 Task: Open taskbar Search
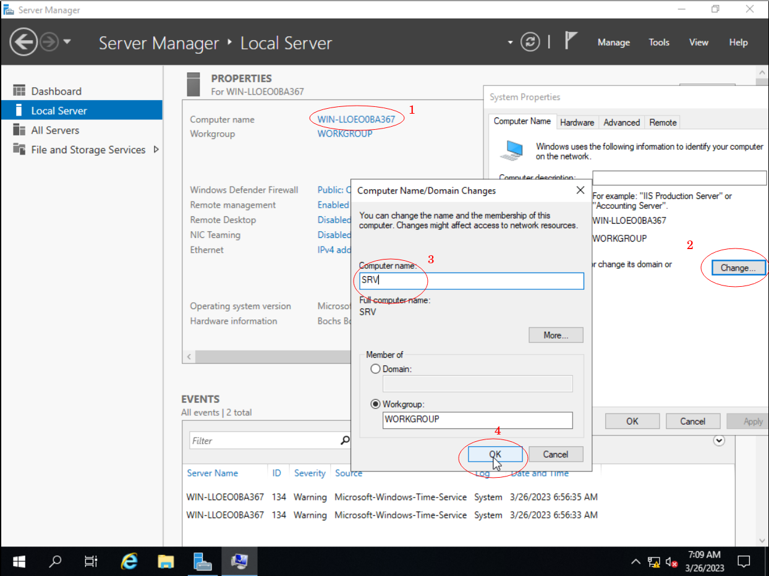[55, 561]
